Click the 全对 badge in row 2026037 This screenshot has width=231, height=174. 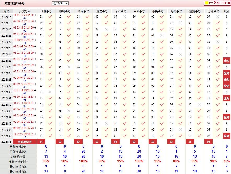pyautogui.click(x=227, y=136)
